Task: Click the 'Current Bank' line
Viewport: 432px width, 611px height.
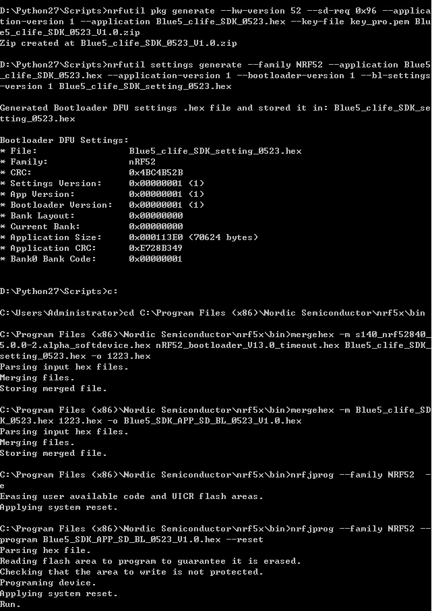Action: [91, 227]
